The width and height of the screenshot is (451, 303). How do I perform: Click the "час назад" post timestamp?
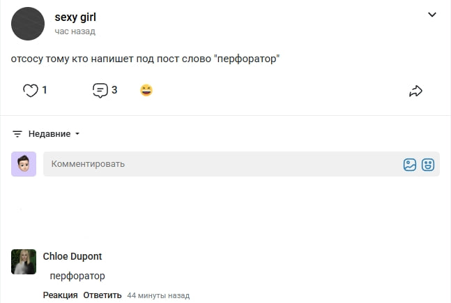75,31
